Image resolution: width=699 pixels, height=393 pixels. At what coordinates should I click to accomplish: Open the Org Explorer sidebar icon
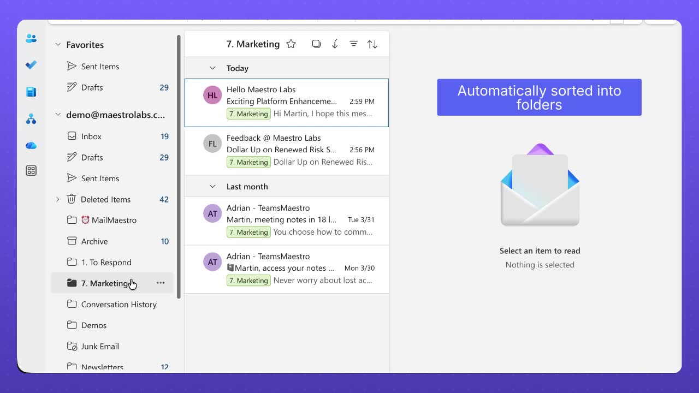point(31,118)
